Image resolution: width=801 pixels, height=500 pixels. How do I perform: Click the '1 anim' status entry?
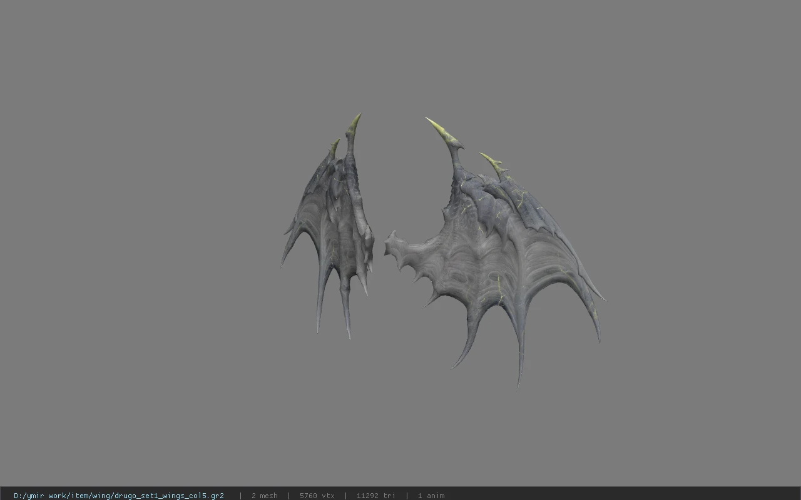(431, 496)
